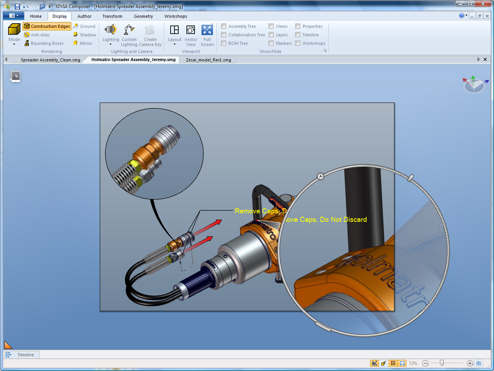The image size is (494, 371).
Task: Click the Timeline panel button
Action: click(22, 355)
